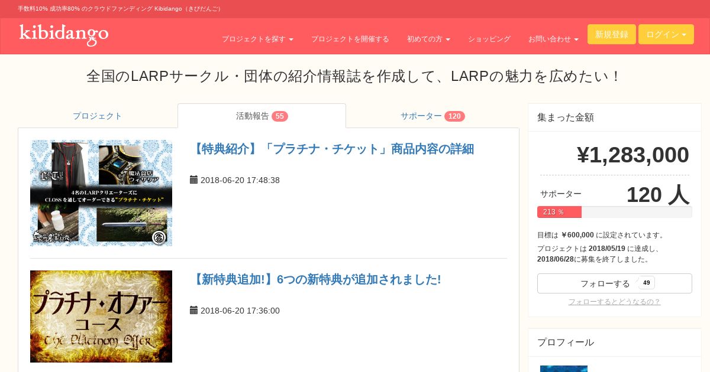Screen dimensions: 710x372
Task: Click calendar icon next to 17:48:38
Action: coord(193,180)
